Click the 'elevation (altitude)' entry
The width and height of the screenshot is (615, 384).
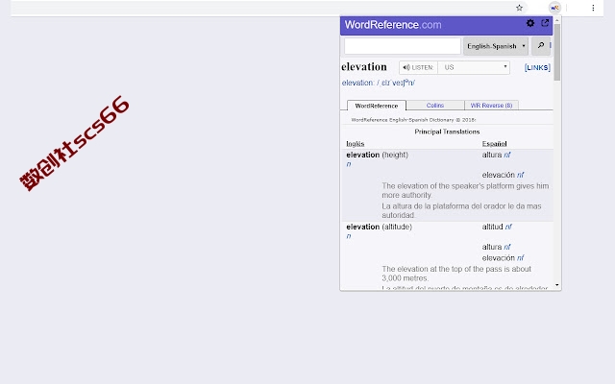tap(380, 227)
